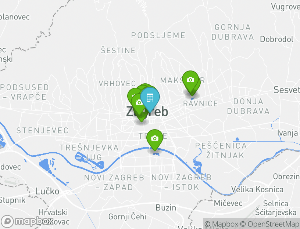Image resolution: width=300 pixels, height=229 pixels.
Task: Select the Buzin place label
Action: pos(166,208)
